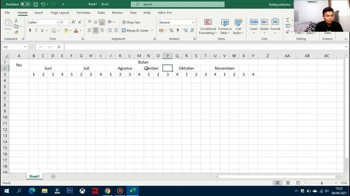Viewport: 350px width, 196px height.
Task: Switch to the Review tab
Action: point(117,13)
